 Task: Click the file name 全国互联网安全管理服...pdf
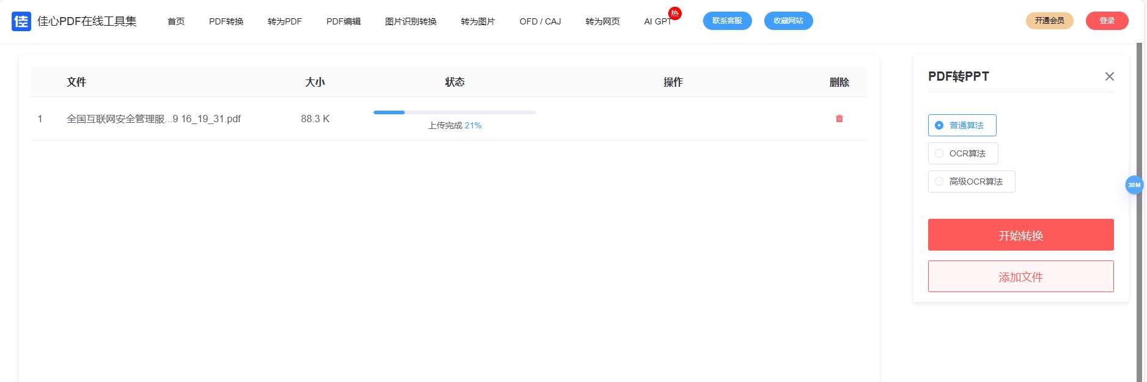tap(154, 119)
